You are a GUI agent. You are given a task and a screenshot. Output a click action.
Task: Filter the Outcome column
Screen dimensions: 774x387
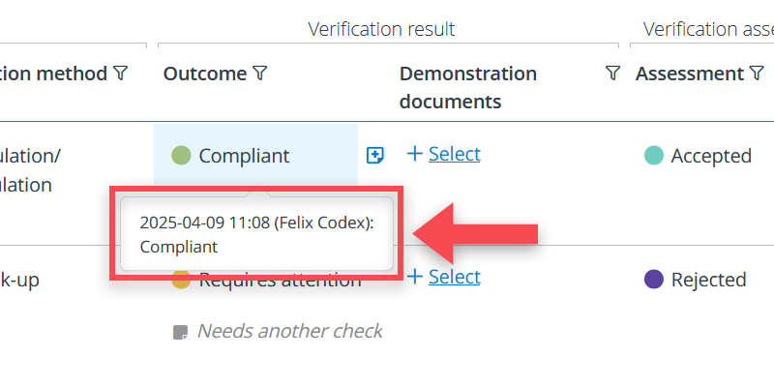(259, 74)
